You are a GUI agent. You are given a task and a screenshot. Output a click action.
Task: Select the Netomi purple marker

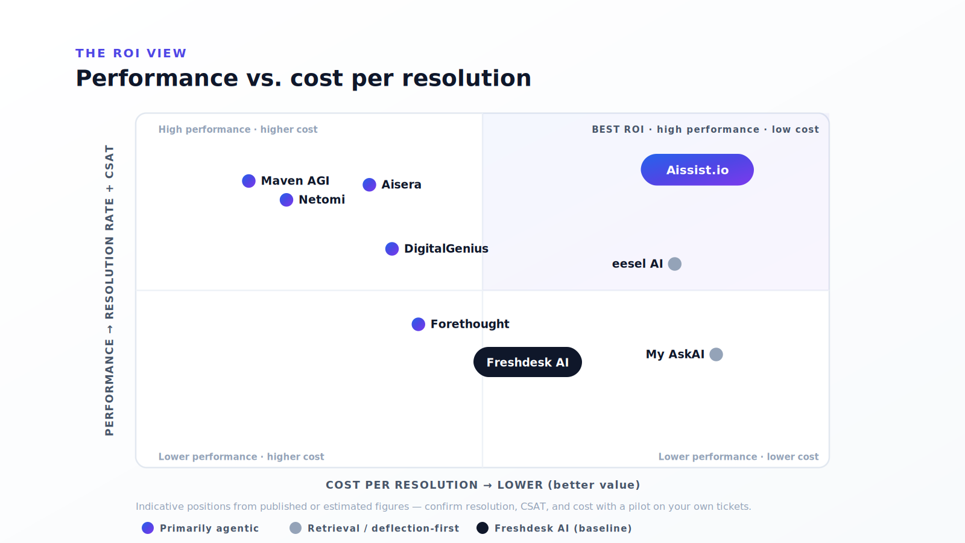click(x=286, y=200)
